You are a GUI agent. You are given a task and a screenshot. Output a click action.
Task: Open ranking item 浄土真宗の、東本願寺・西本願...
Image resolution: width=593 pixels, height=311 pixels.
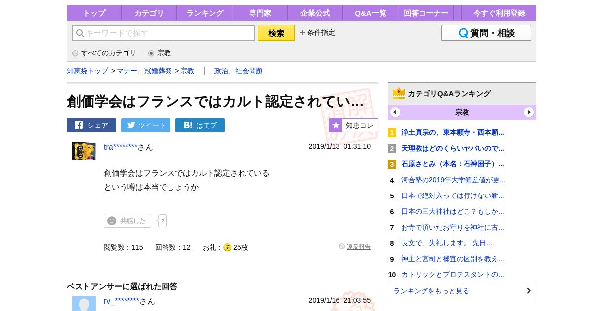click(x=453, y=132)
